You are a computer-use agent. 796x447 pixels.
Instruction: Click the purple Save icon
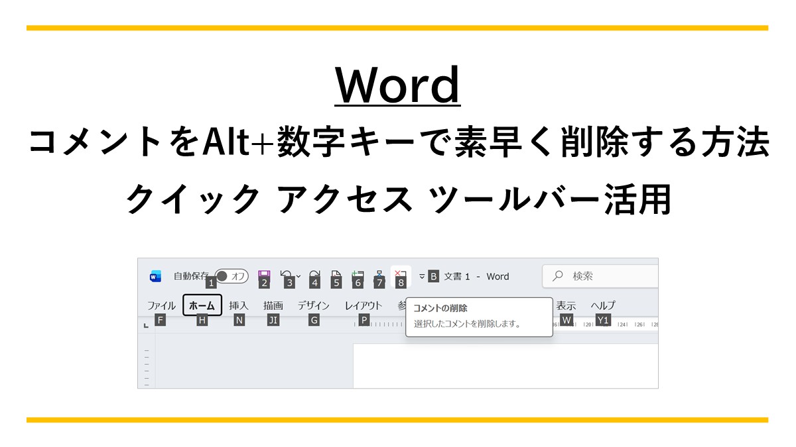click(264, 275)
